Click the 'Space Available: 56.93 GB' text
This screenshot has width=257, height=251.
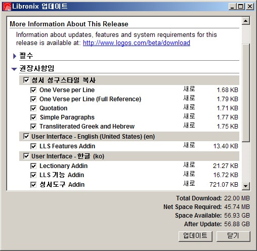pyautogui.click(x=212, y=216)
